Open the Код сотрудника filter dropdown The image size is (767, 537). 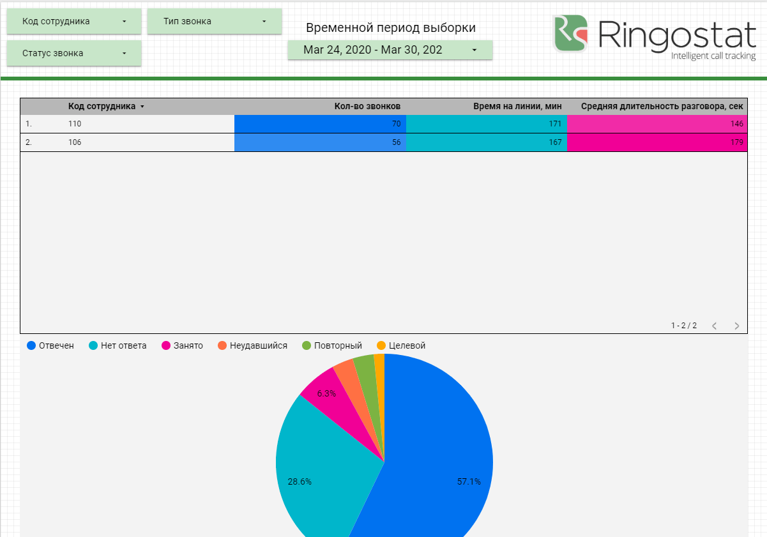74,22
